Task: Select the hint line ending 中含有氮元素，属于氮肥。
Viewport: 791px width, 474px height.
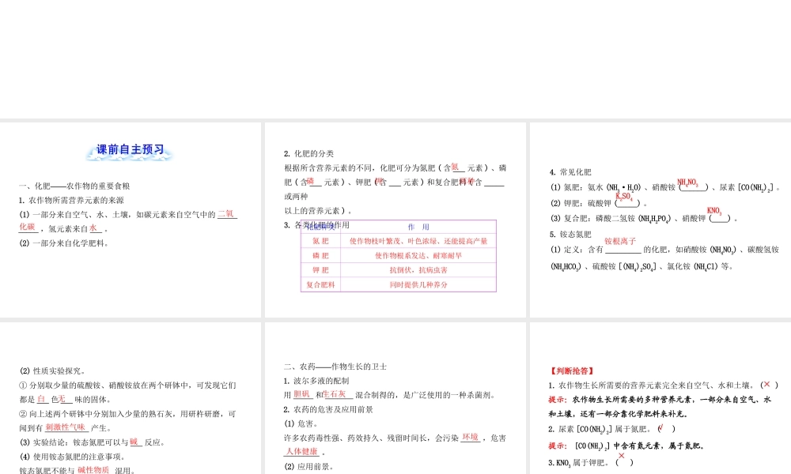Action: 626,446
